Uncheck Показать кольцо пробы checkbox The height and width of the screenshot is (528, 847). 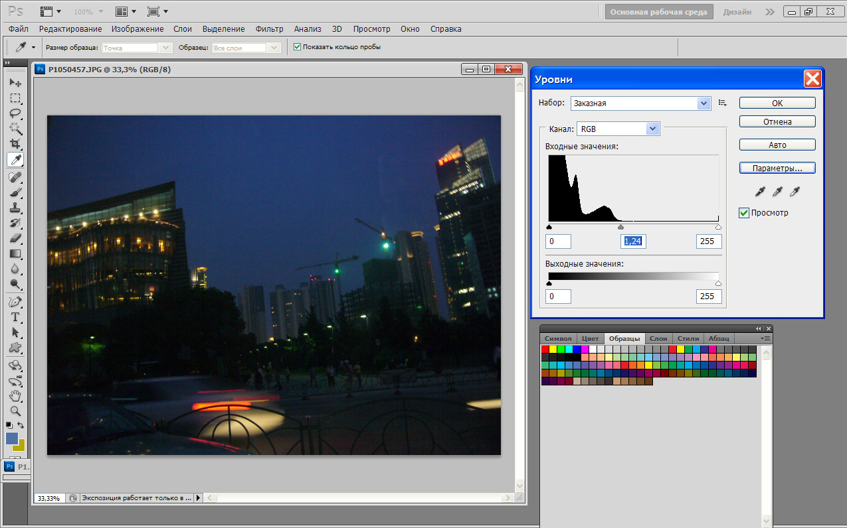298,47
